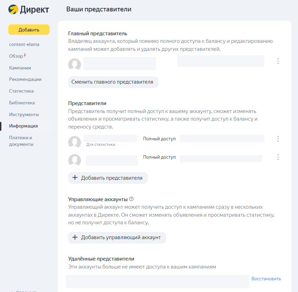The height and width of the screenshot is (292, 298).
Task: Click Добавить представителя button
Action: coord(108,178)
